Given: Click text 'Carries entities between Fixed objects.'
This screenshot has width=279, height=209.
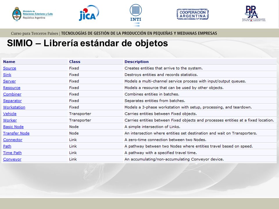Looking at the screenshot, I should pos(160,114).
